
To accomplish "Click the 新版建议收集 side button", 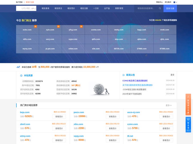I will (x=188, y=105).
